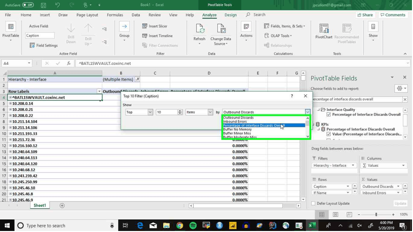The image size is (413, 232).
Task: Close the PivotTable Fields pane
Action: click(x=404, y=77)
